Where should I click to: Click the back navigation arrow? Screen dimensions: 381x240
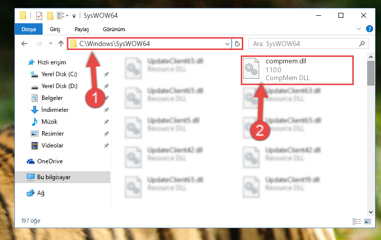pyautogui.click(x=24, y=44)
